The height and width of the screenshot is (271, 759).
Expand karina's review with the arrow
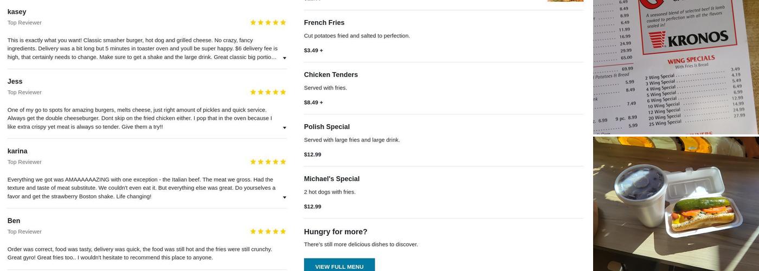285,197
